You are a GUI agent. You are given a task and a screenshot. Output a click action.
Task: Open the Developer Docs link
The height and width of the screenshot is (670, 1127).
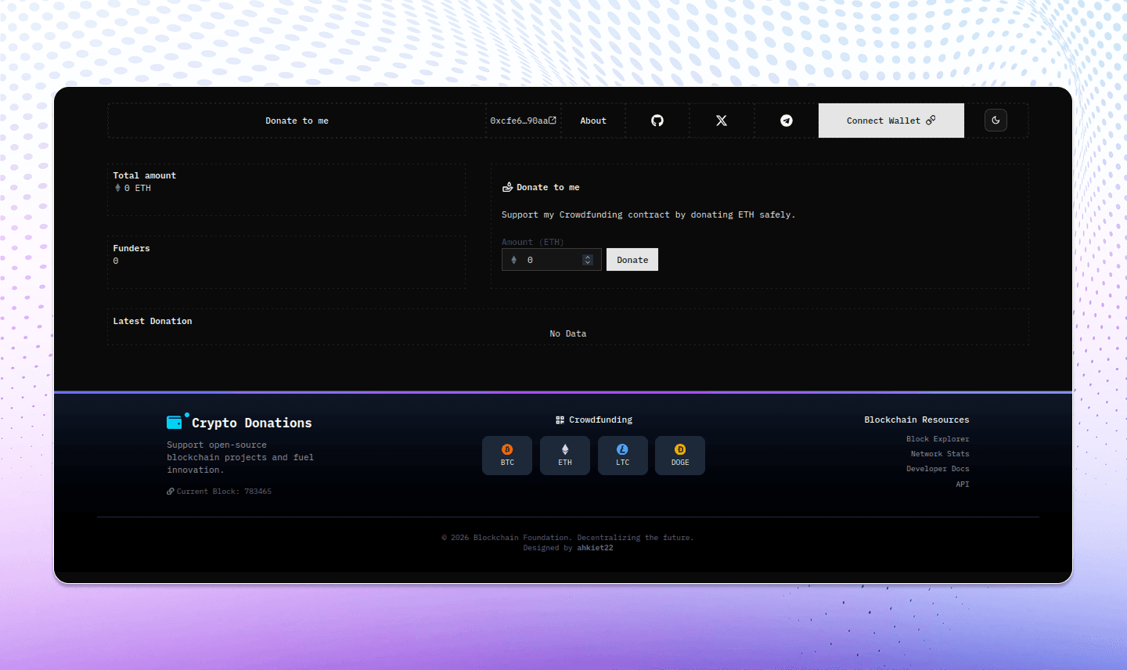[x=938, y=469]
